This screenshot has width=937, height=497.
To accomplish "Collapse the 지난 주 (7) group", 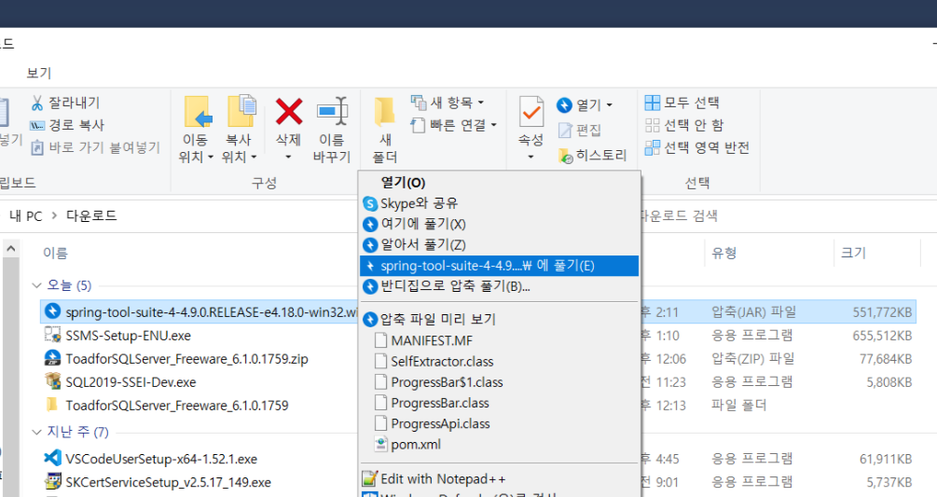I will click(36, 432).
